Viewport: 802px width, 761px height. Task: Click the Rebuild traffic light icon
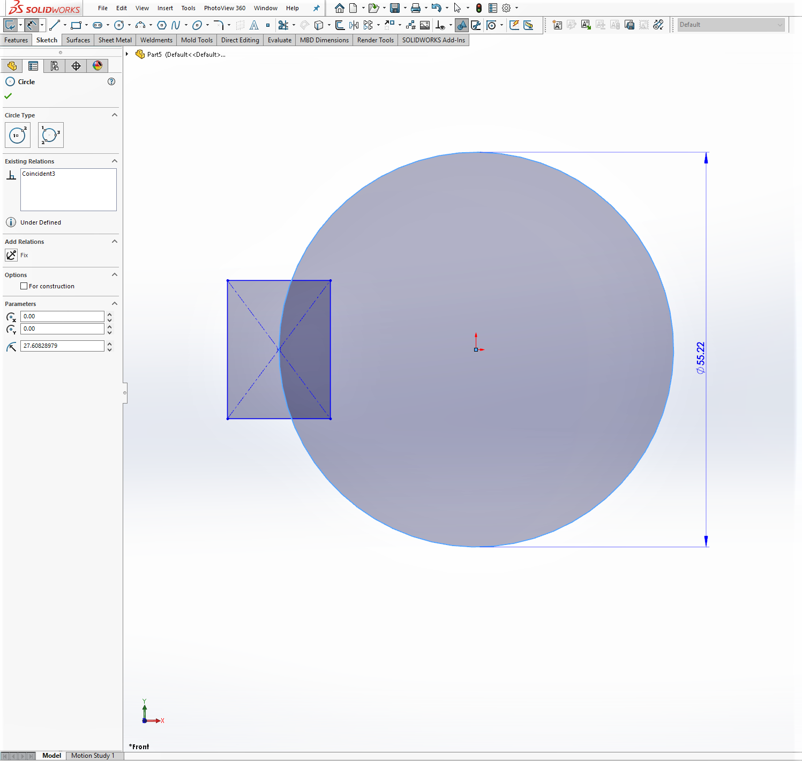pyautogui.click(x=479, y=8)
